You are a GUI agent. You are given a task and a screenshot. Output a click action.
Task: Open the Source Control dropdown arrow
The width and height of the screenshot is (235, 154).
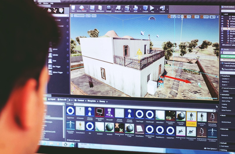pos(87,9)
